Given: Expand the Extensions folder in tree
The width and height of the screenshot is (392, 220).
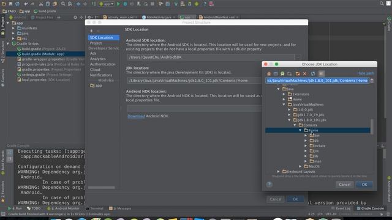Looking at the screenshot, I should pyautogui.click(x=284, y=94).
